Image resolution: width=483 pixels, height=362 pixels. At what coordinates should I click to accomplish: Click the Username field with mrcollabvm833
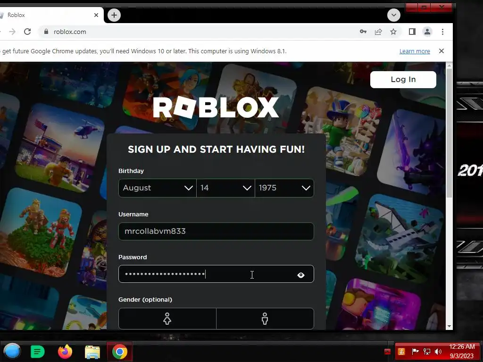click(216, 231)
